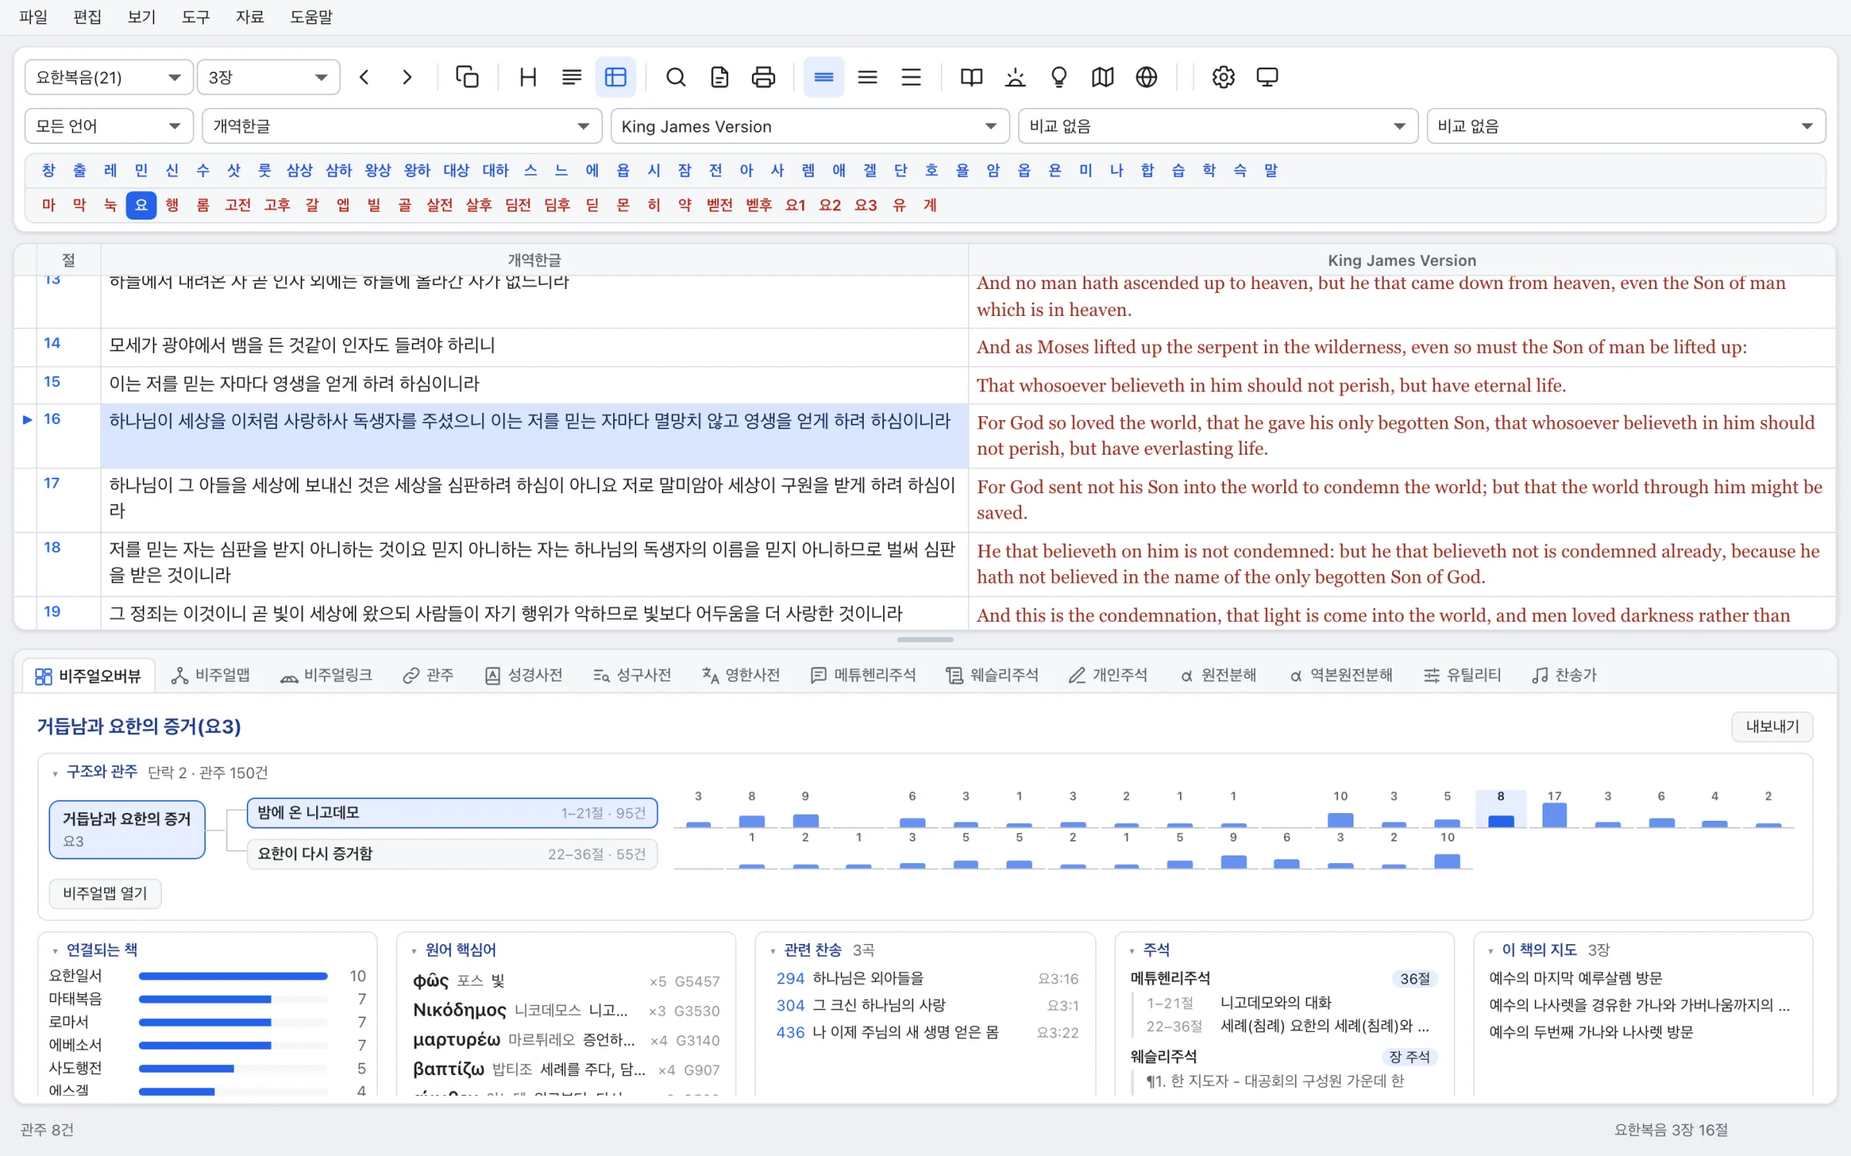Click the copy icon in toolbar

tap(467, 77)
